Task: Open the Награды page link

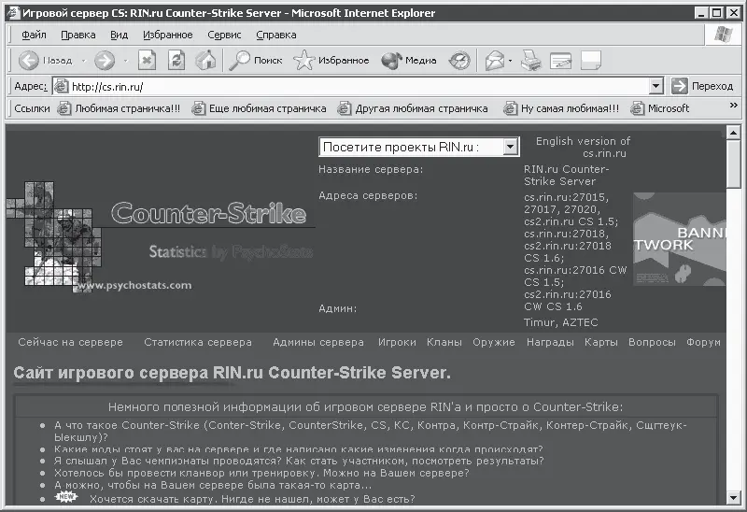Action: [x=550, y=342]
